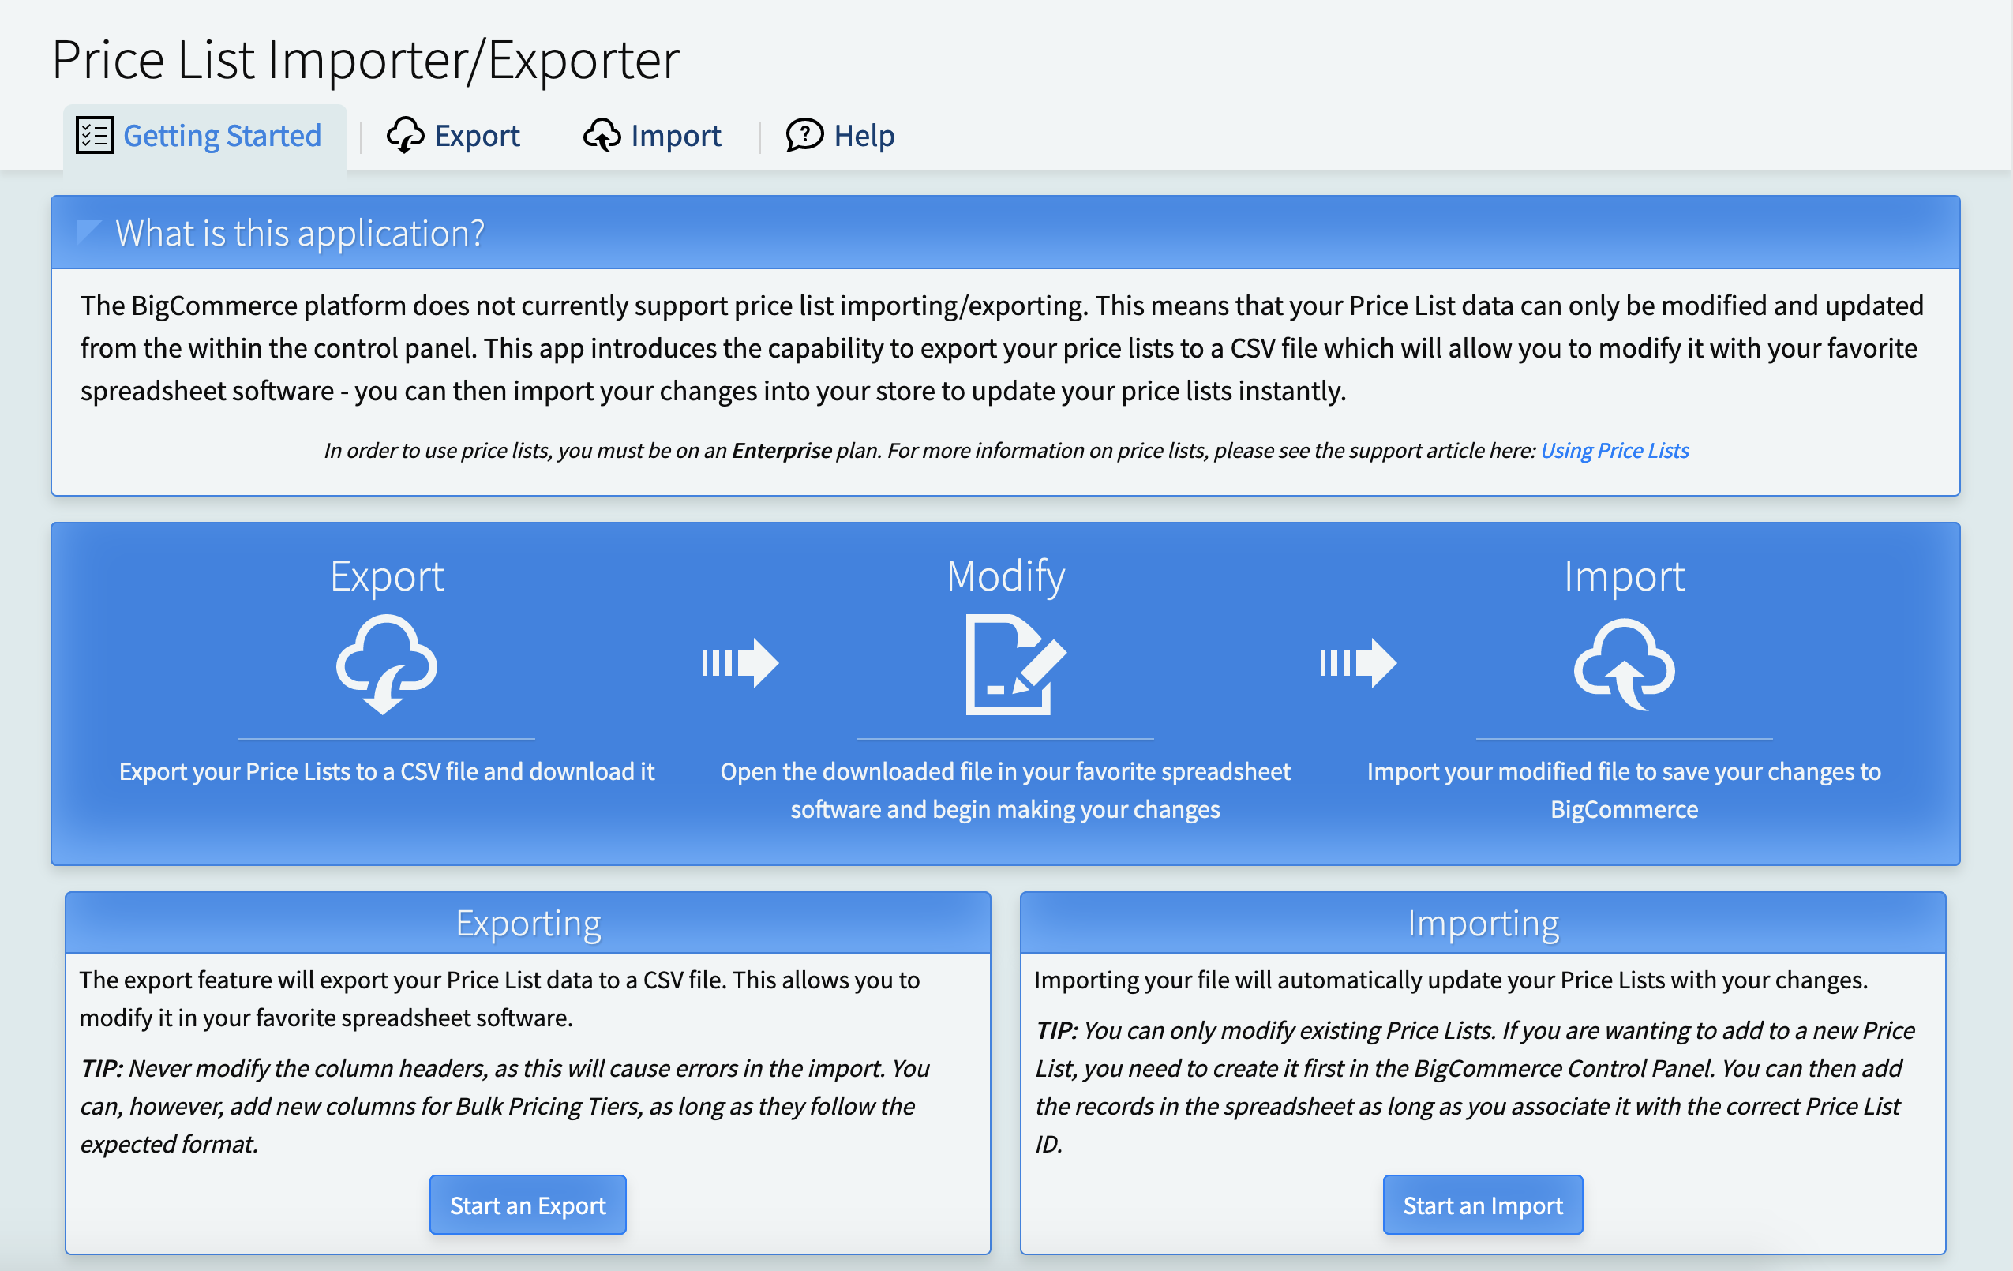
Task: Switch to the Import tab
Action: (652, 136)
